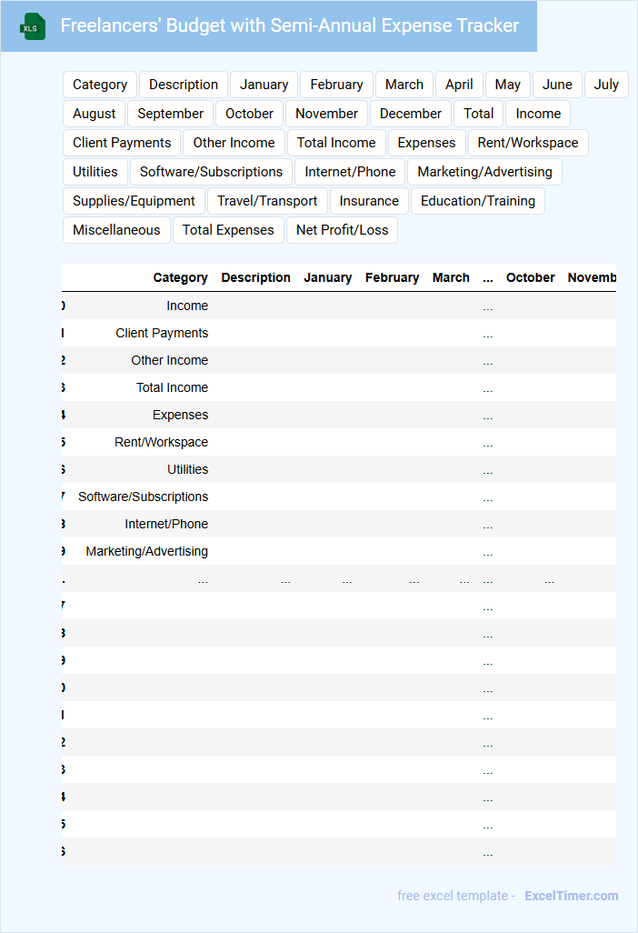Screen dimensions: 638x933
Task: Select the Income row in table
Action: tap(339, 306)
